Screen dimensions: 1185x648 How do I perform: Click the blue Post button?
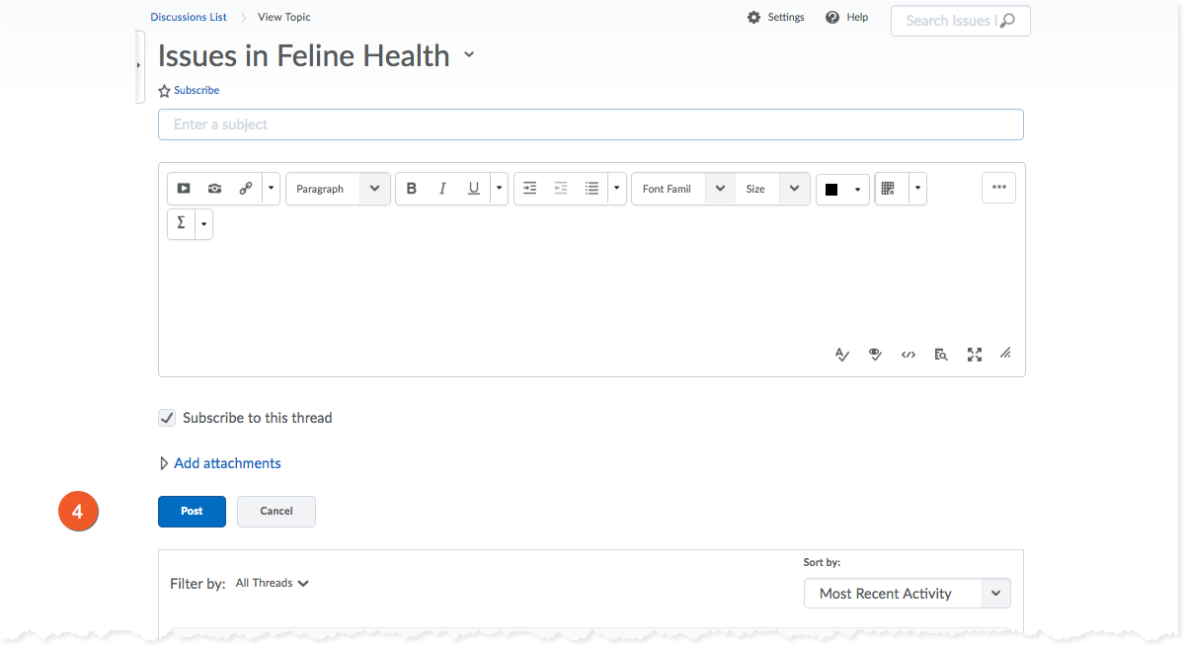(x=192, y=512)
